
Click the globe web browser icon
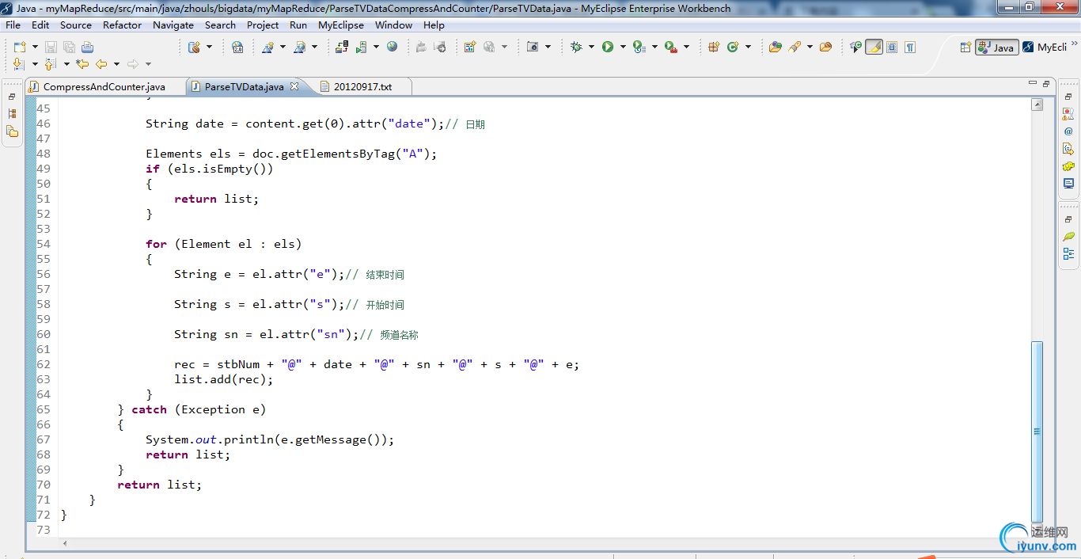coord(392,47)
